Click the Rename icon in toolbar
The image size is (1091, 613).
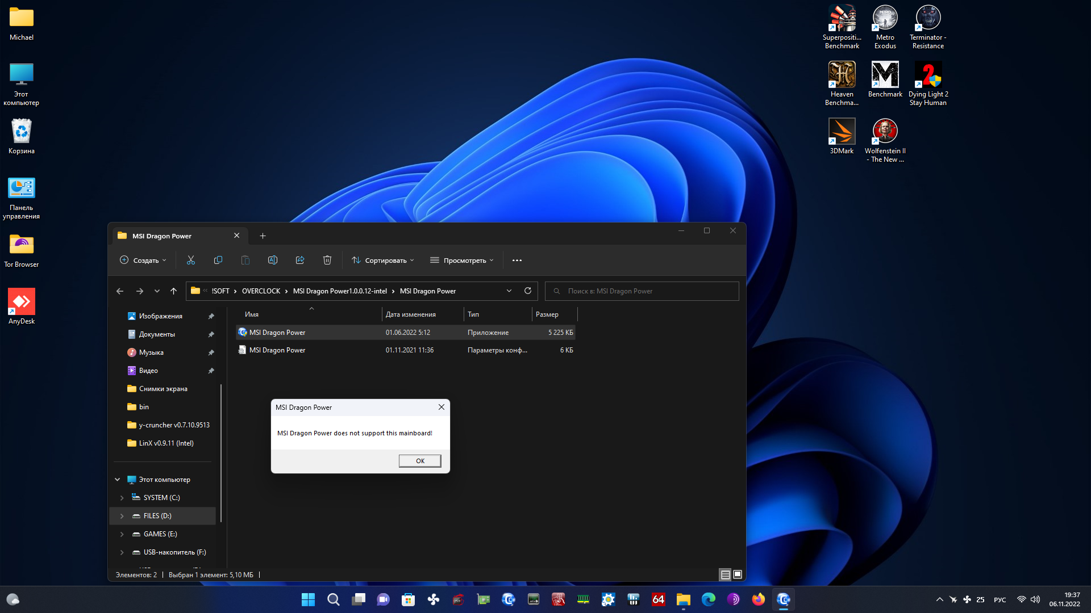click(273, 260)
